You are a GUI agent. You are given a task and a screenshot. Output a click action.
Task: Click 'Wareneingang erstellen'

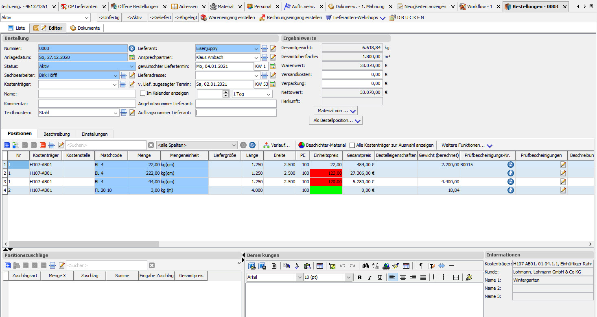(x=228, y=17)
